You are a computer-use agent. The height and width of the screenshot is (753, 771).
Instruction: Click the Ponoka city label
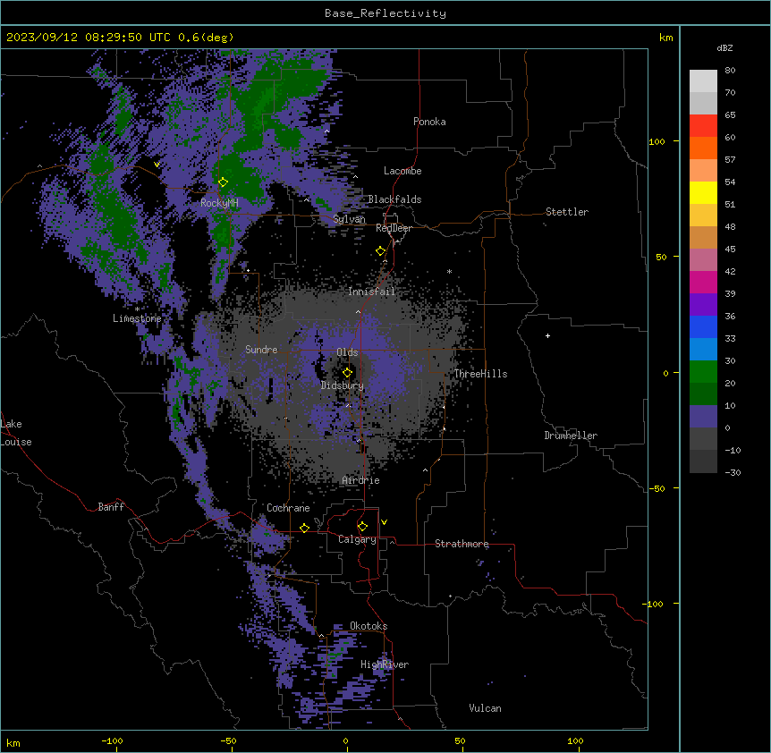[429, 122]
